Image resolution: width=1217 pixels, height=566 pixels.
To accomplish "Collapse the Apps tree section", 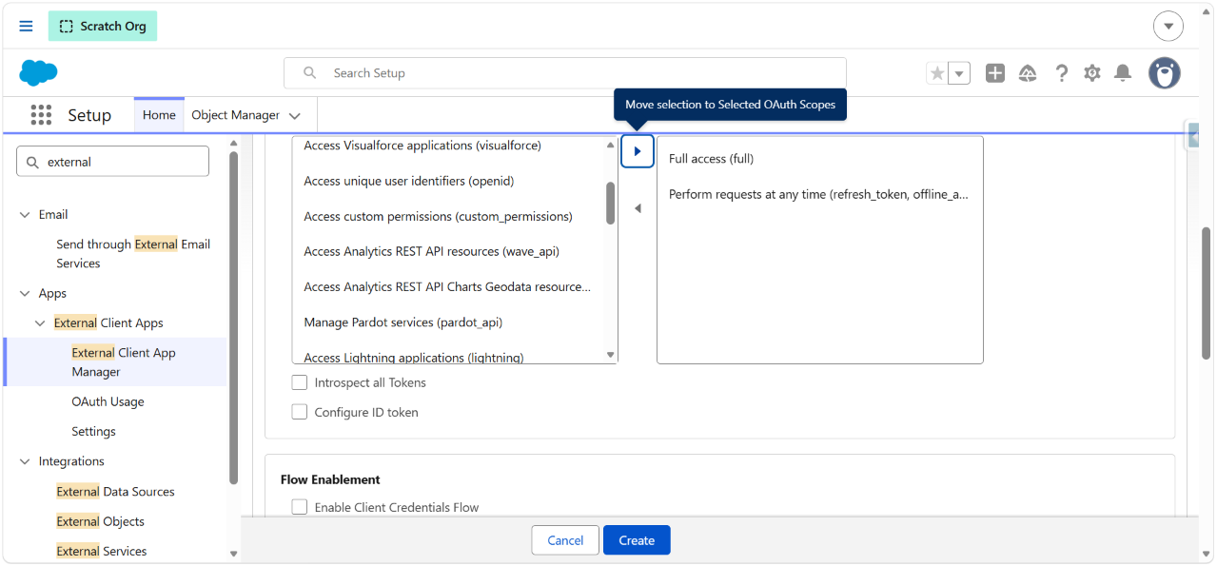I will [26, 294].
